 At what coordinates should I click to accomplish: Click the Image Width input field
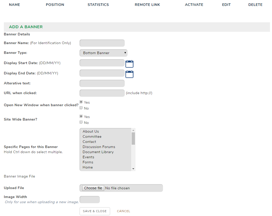[90, 199]
